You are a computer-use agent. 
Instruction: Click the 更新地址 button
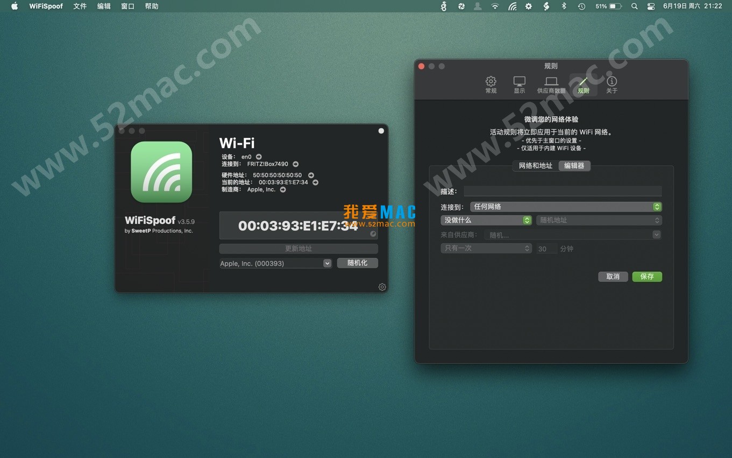point(298,248)
